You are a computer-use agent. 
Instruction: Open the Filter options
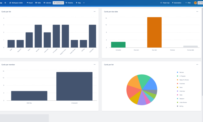188,3
